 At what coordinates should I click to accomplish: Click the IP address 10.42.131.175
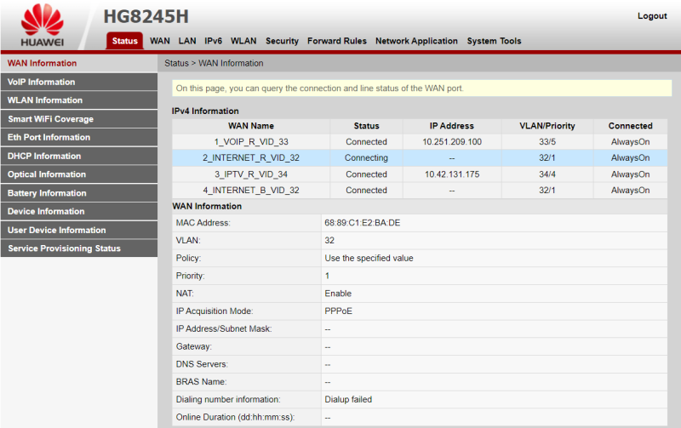point(452,174)
